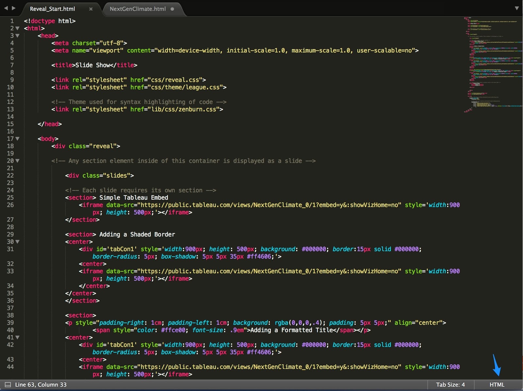Collapse the head fold at line 3
Image resolution: width=523 pixels, height=391 pixels.
click(x=17, y=36)
